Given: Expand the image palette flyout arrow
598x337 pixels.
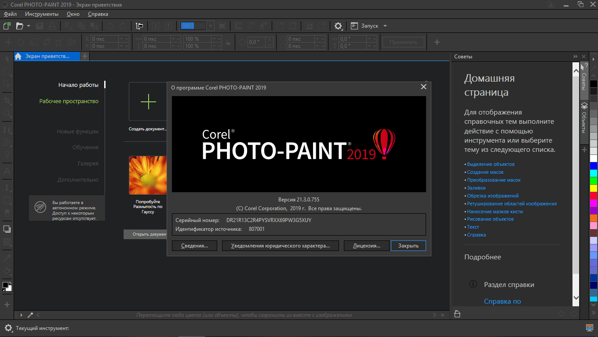Looking at the screenshot, I should (22, 315).
